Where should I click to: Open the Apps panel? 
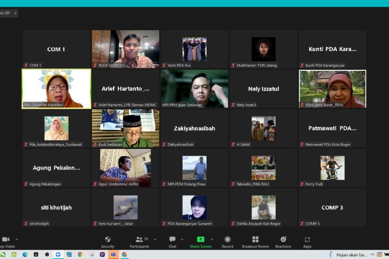(x=307, y=242)
